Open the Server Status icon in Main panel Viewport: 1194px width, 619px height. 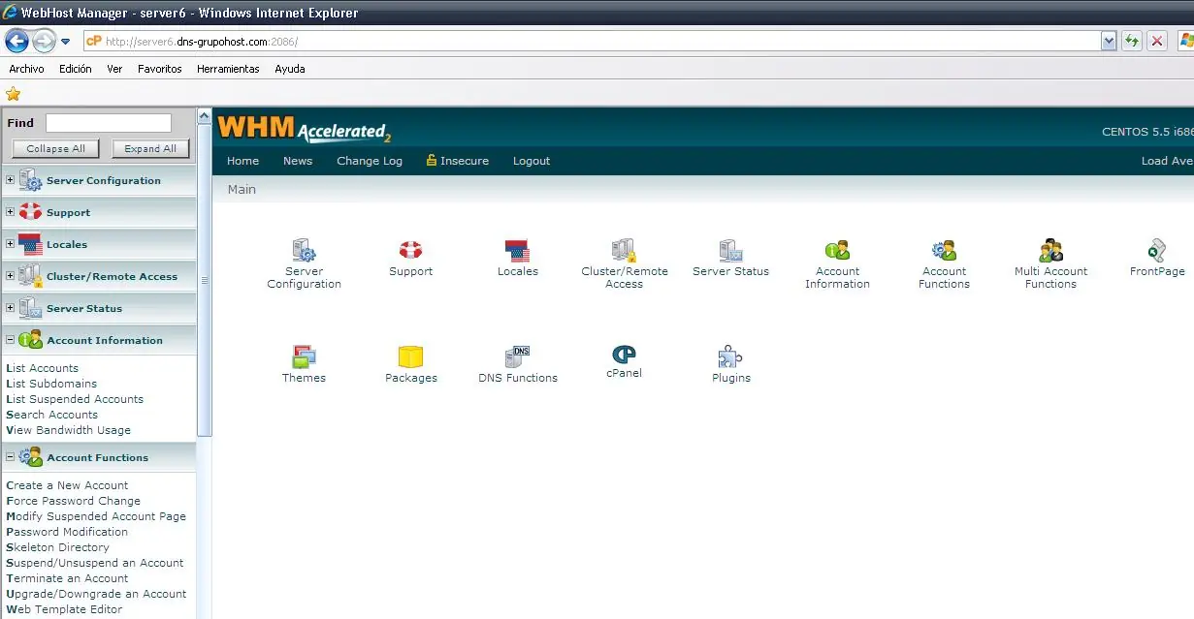coord(730,251)
